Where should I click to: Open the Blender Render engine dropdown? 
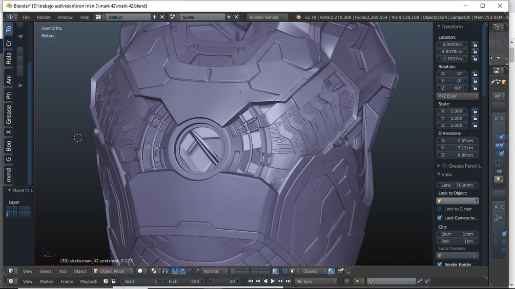click(x=267, y=17)
